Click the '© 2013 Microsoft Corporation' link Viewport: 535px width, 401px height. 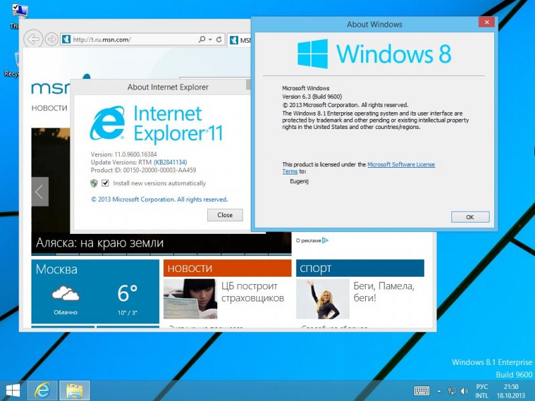(159, 199)
